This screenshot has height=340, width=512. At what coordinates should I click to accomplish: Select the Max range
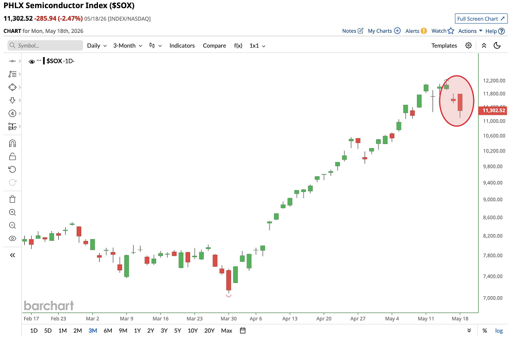pos(226,331)
